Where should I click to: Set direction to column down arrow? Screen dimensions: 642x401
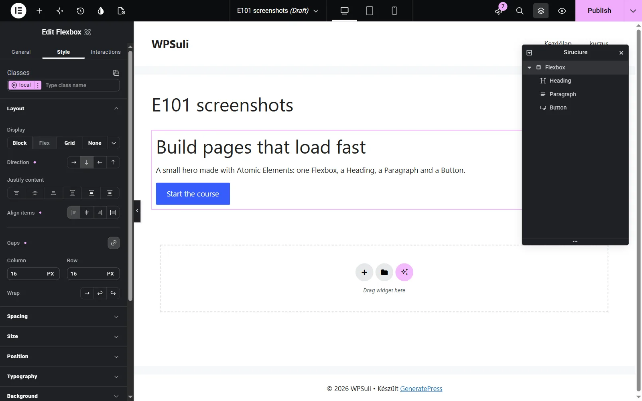tap(87, 162)
